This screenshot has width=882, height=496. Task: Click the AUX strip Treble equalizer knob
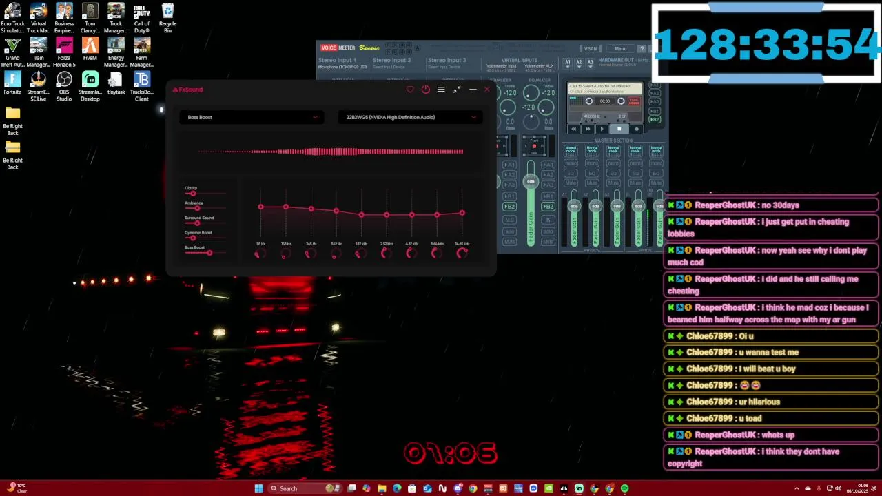[x=531, y=92]
